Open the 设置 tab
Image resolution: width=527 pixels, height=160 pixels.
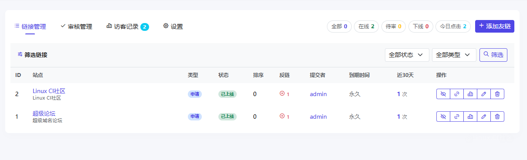(173, 27)
